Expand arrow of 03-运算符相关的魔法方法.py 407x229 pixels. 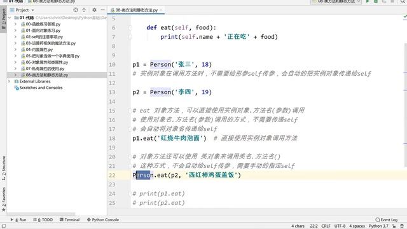coord(15,43)
